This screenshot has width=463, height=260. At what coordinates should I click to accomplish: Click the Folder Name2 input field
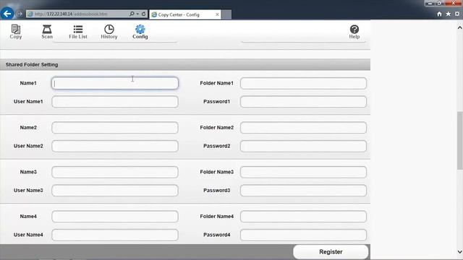(303, 128)
